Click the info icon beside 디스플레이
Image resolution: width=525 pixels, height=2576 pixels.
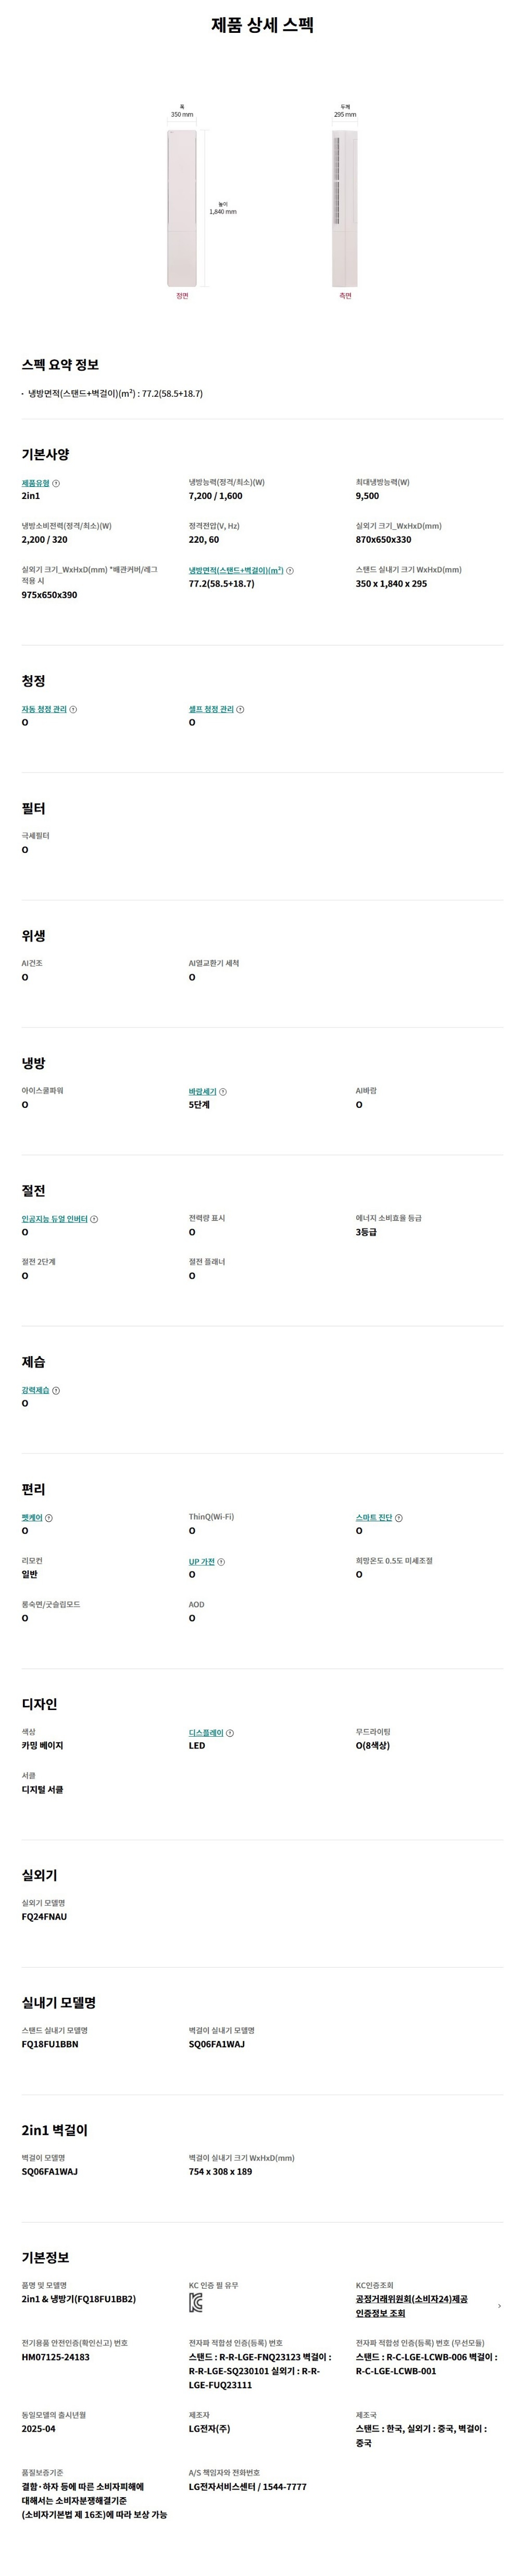231,1733
